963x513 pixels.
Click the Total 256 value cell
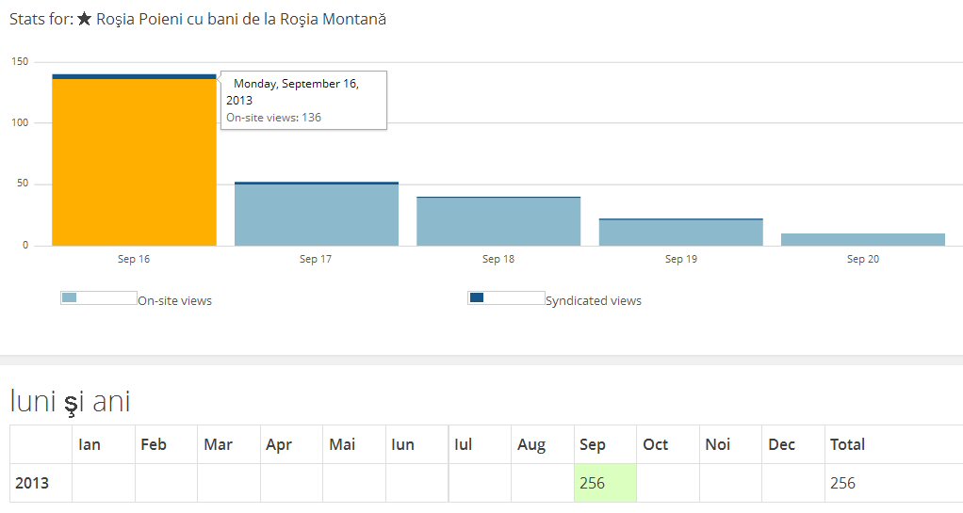point(892,483)
